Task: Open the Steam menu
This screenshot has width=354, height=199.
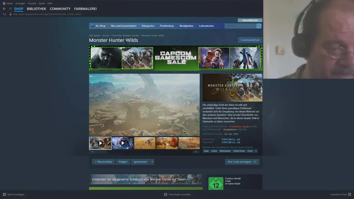Action: 10,3
